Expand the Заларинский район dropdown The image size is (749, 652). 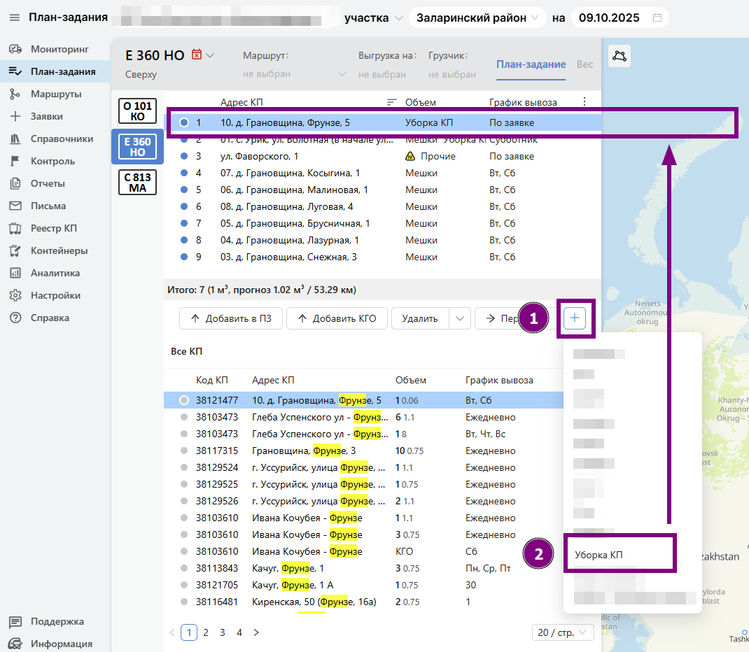pyautogui.click(x=477, y=18)
